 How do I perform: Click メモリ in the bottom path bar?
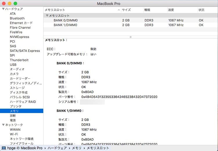[x=77, y=148]
